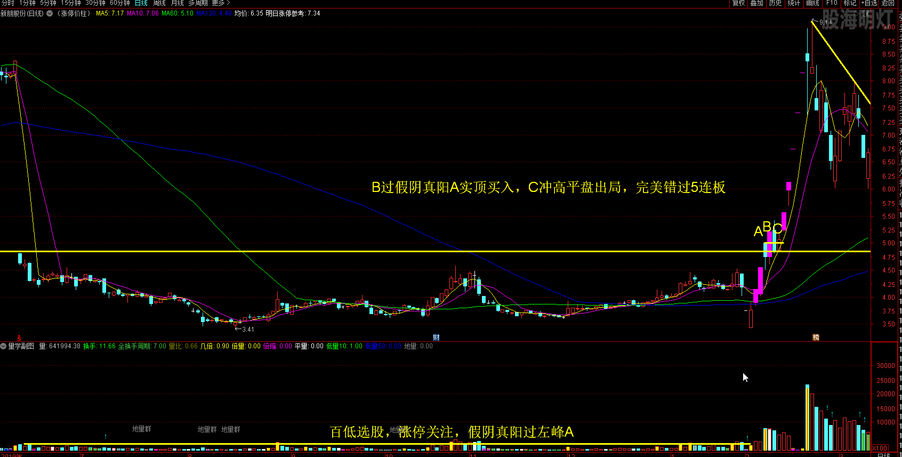Viewport: 902px width, 457px height.
Task: Click the red S marker at chart bottom left
Action: coord(19,338)
